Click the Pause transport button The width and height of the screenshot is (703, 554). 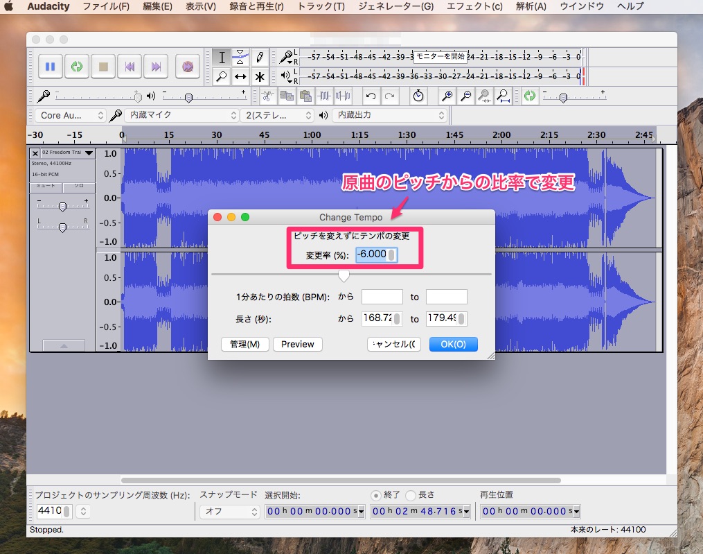point(50,67)
